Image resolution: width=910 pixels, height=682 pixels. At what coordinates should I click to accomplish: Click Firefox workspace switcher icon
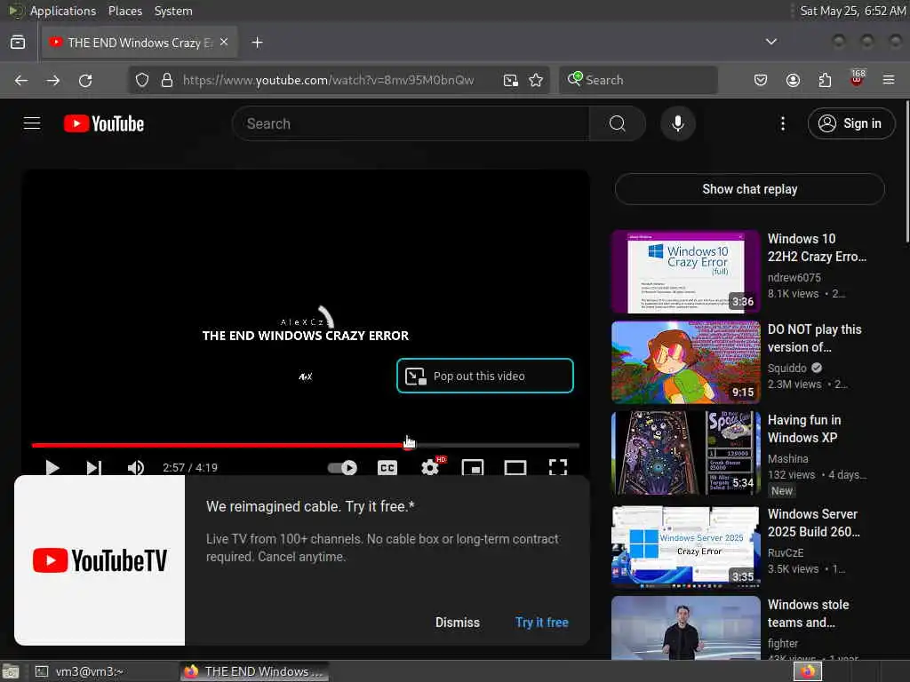(x=808, y=671)
